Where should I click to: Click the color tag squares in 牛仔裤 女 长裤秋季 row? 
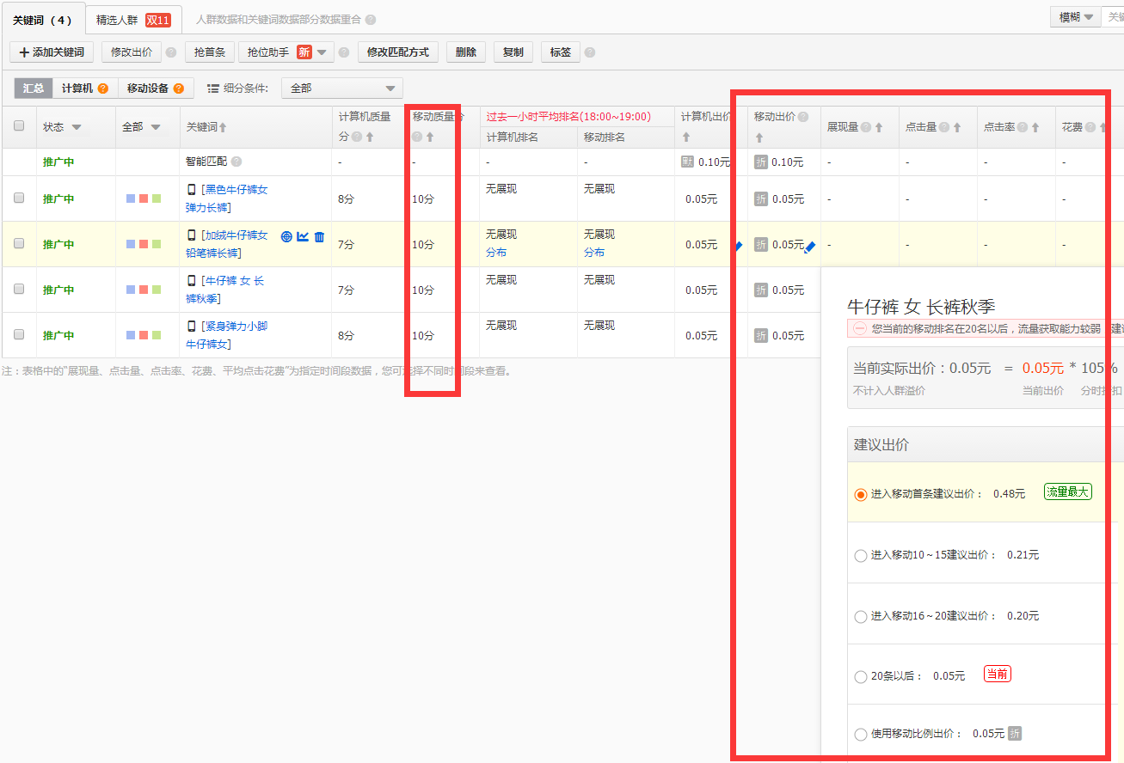[x=144, y=290]
